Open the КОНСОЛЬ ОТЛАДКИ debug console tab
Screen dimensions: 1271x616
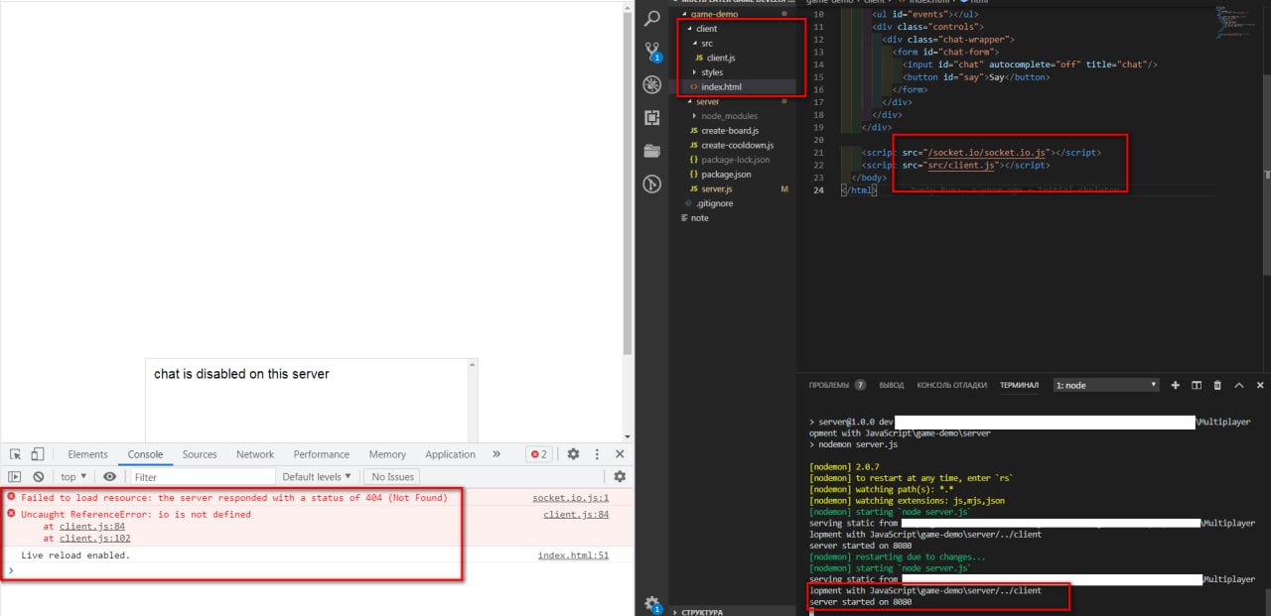coord(951,385)
